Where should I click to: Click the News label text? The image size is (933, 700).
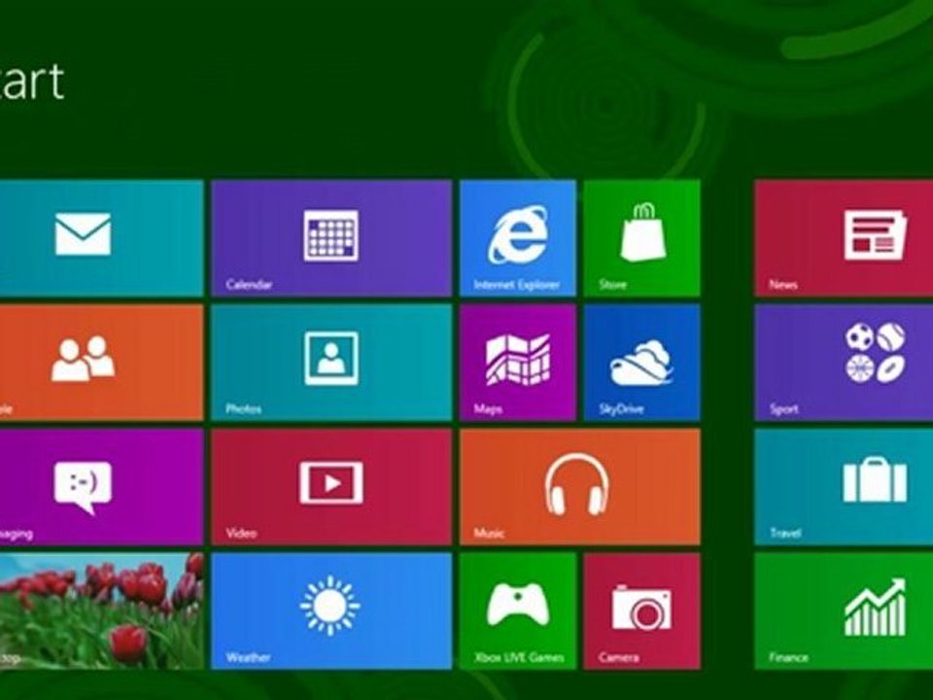pyautogui.click(x=783, y=285)
